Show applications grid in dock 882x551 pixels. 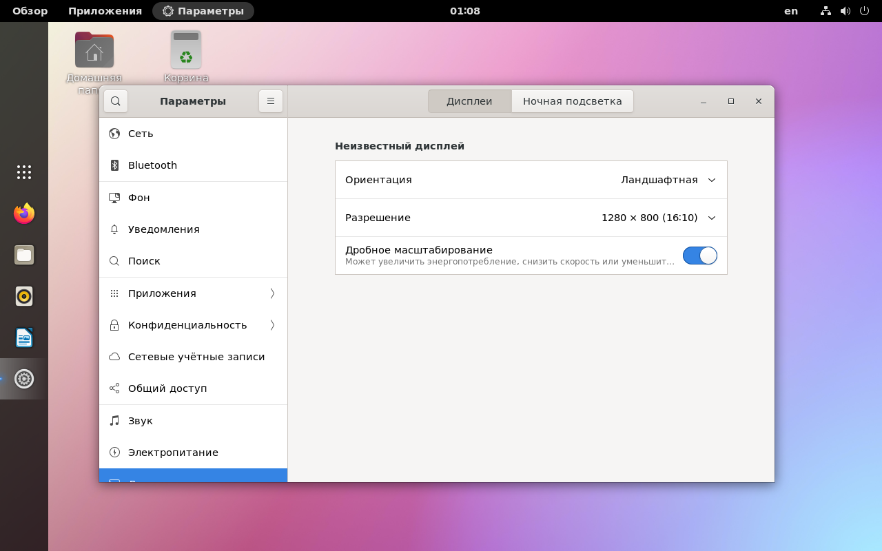[x=24, y=172]
